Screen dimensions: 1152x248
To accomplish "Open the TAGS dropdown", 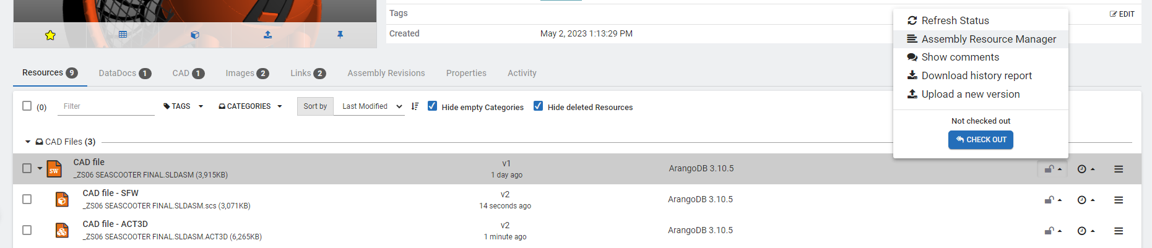I will click(x=183, y=106).
